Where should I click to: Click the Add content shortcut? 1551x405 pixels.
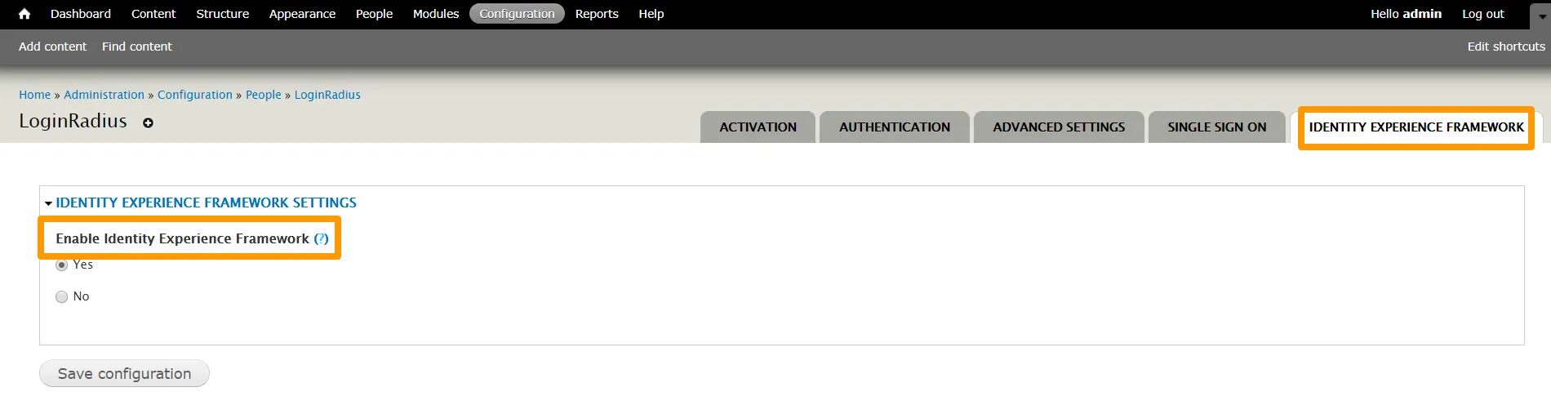[52, 47]
